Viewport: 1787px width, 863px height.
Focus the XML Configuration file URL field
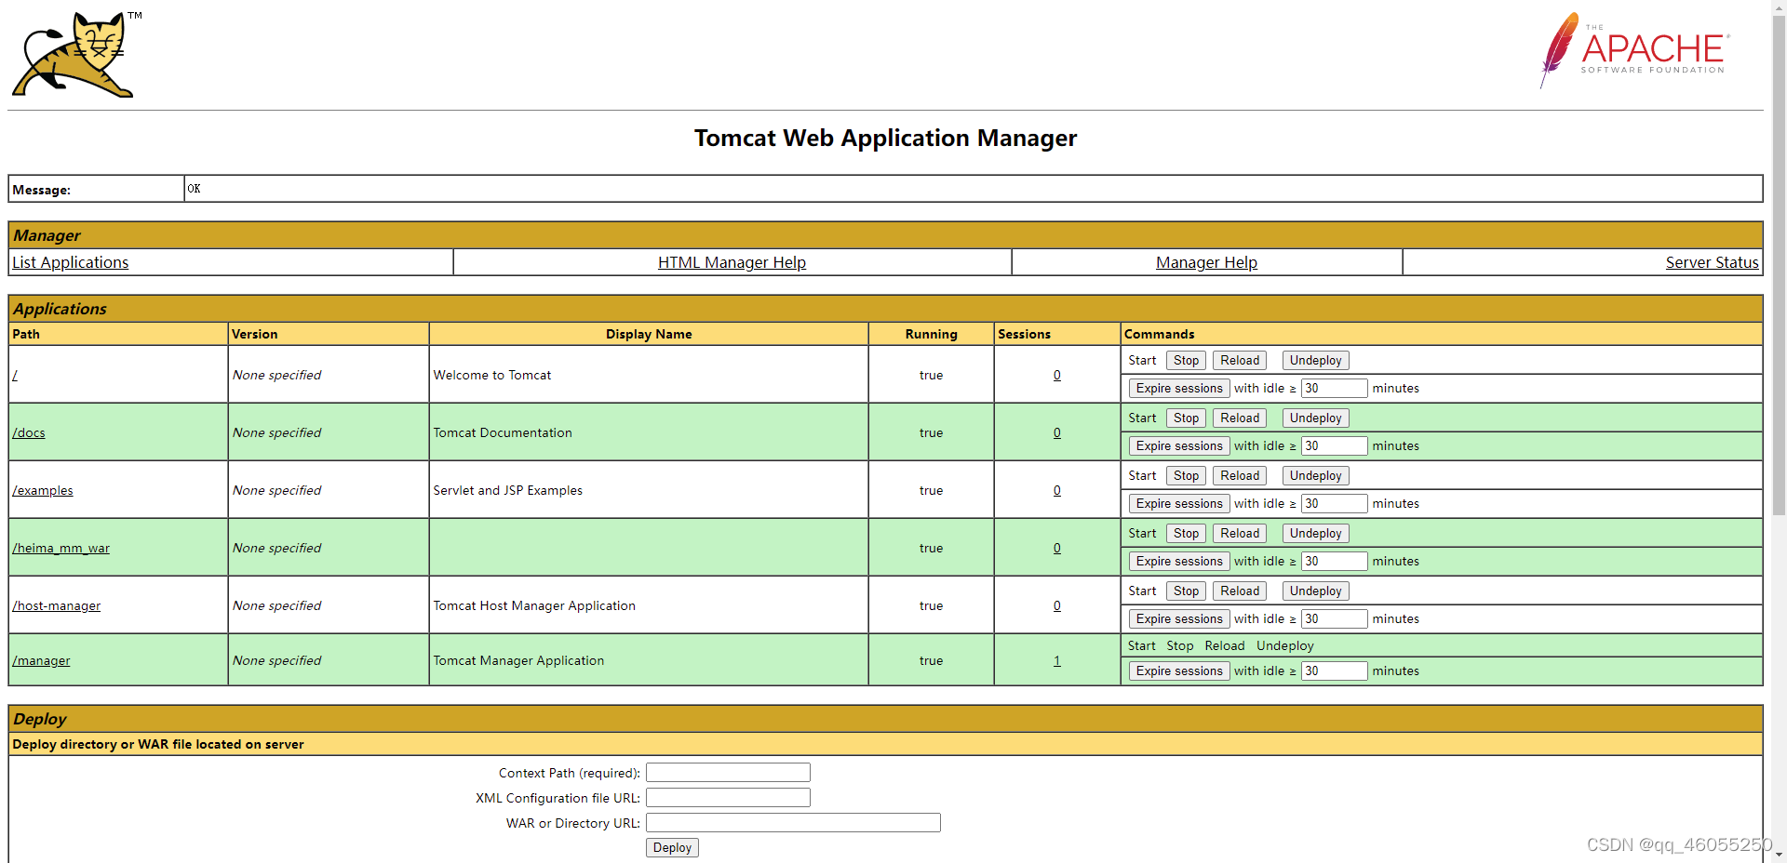tap(728, 798)
